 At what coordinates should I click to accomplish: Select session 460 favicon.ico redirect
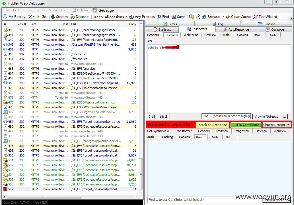click(71, 54)
